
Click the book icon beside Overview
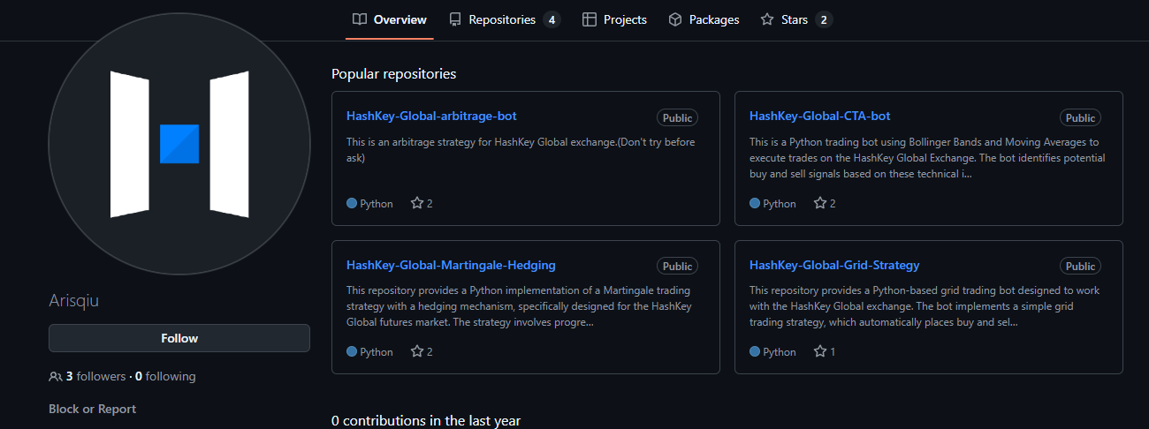pyautogui.click(x=360, y=19)
